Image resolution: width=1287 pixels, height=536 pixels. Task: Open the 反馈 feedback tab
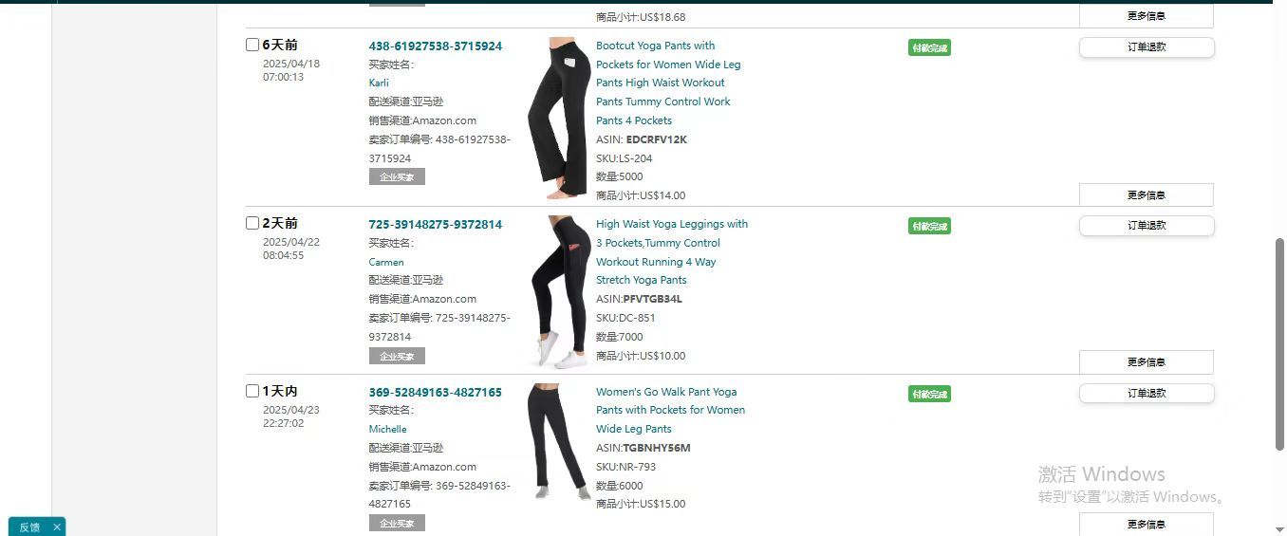click(x=29, y=527)
